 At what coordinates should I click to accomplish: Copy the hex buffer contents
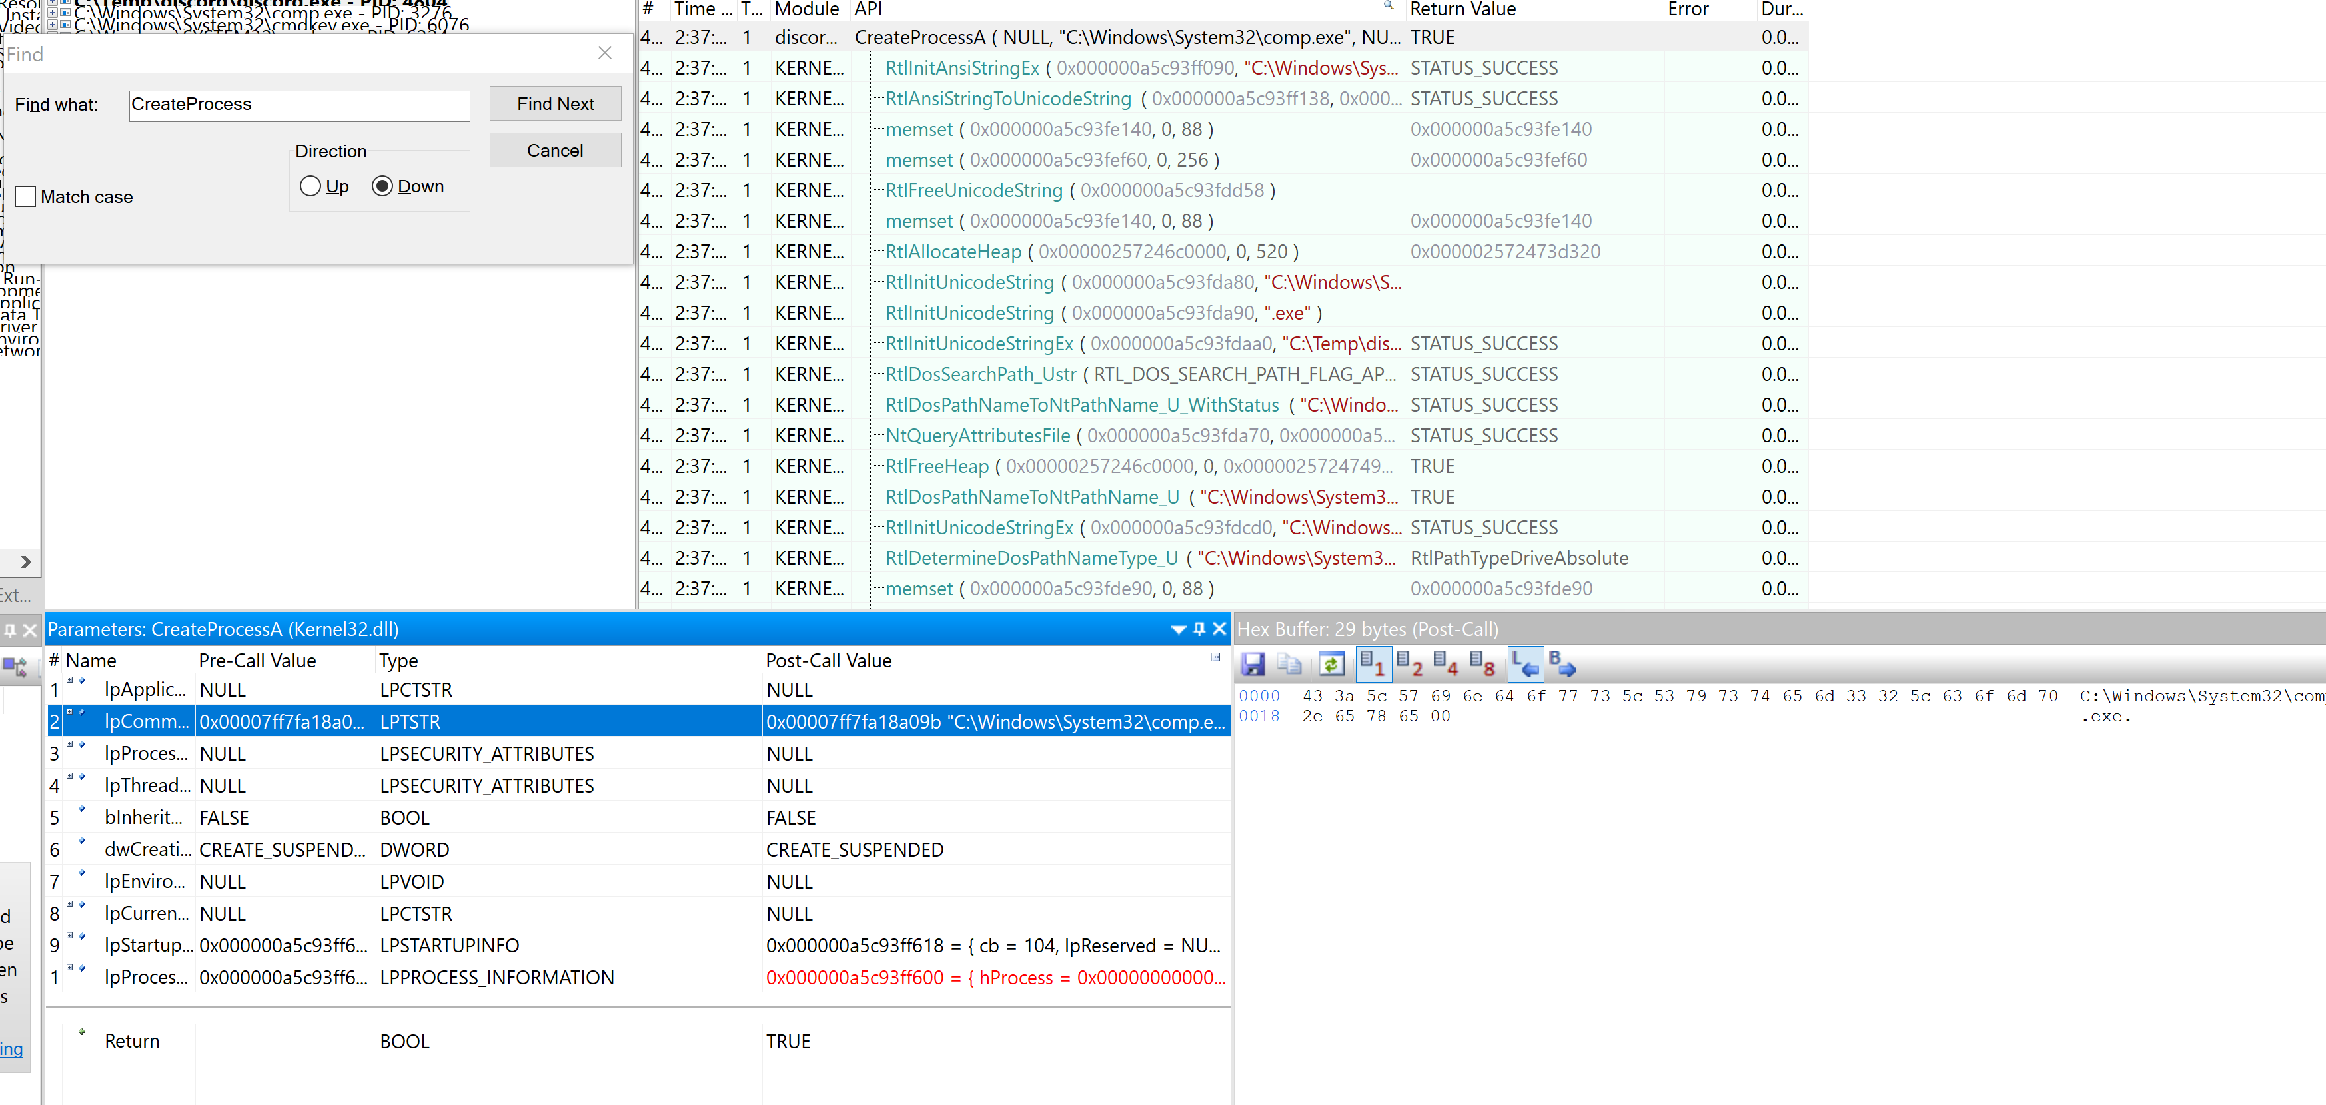[1289, 665]
